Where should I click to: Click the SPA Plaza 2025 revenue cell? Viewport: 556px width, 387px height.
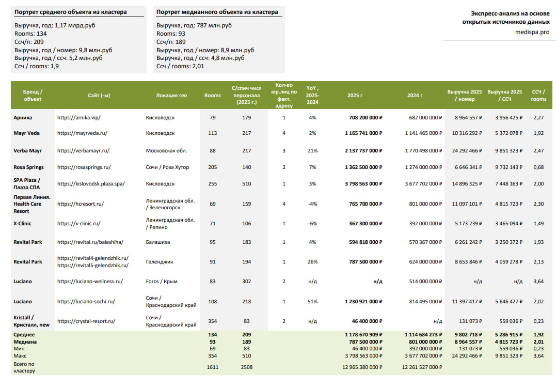click(x=363, y=183)
